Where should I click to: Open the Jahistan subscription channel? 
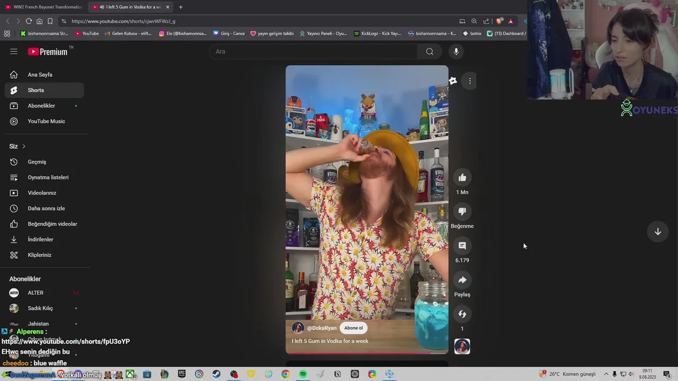point(44,324)
